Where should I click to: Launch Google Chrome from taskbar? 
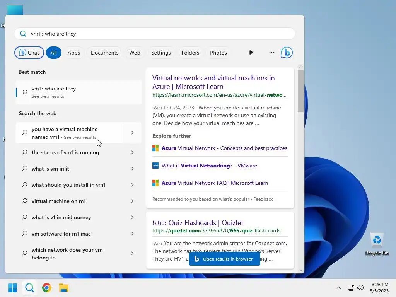tap(47, 288)
